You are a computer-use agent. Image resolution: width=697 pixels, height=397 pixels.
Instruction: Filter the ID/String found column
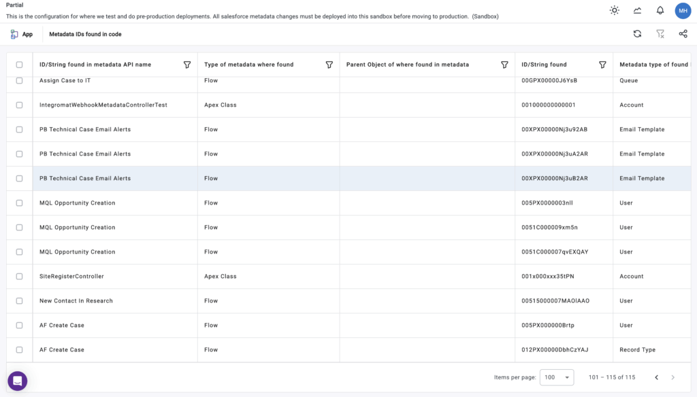602,65
